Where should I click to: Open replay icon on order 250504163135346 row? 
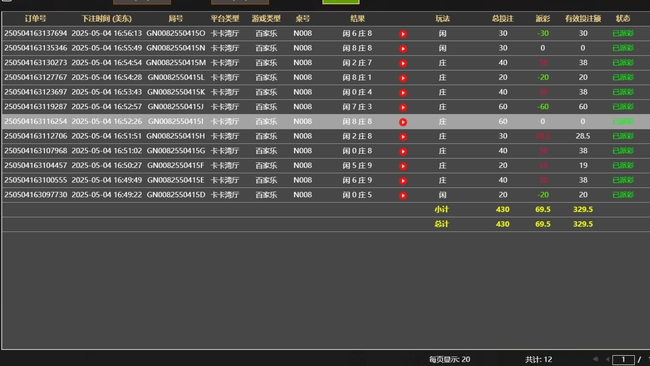[403, 48]
